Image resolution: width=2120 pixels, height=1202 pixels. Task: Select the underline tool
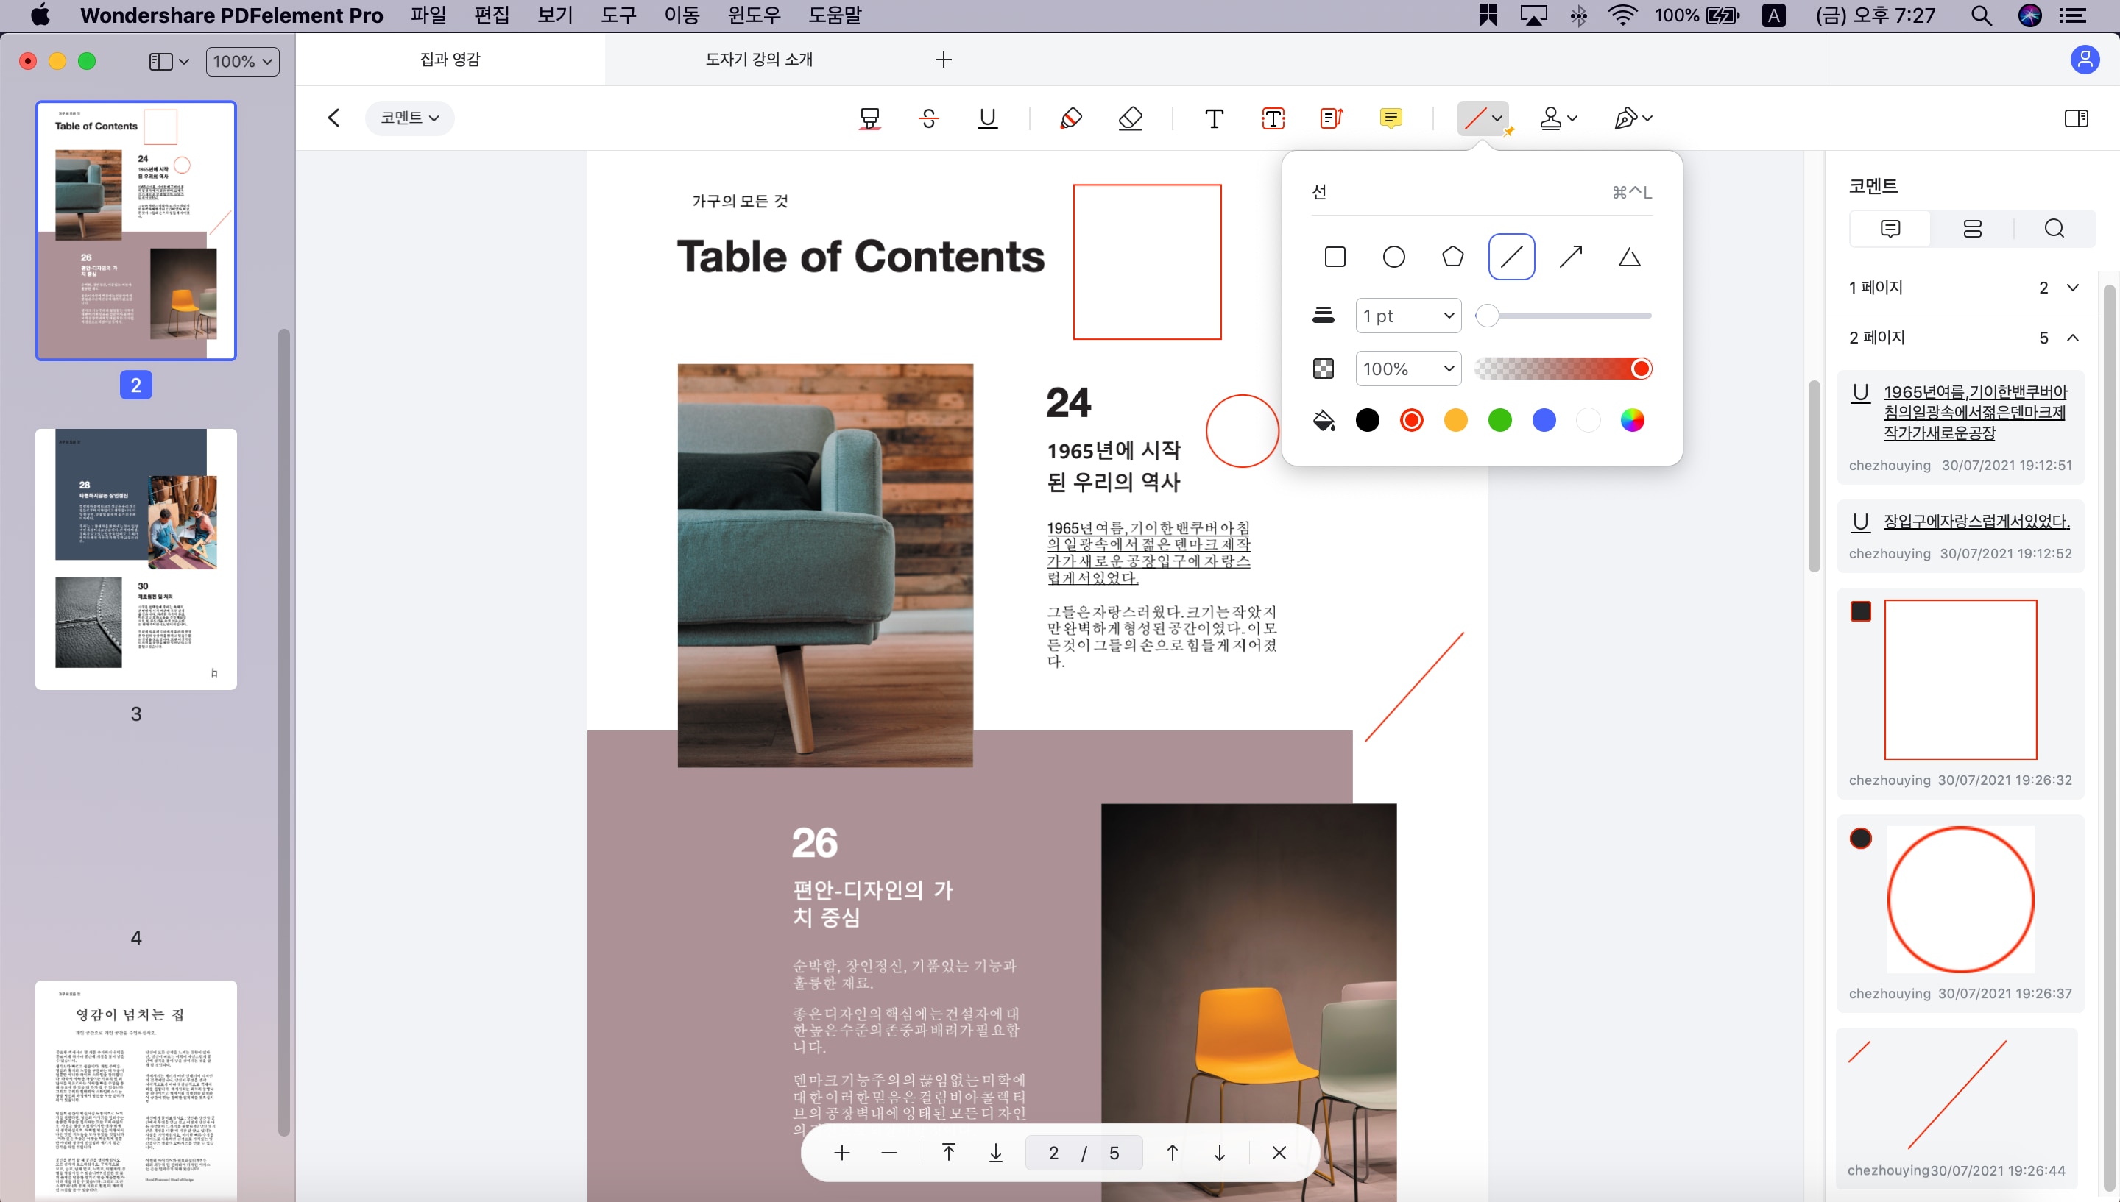[x=987, y=118]
